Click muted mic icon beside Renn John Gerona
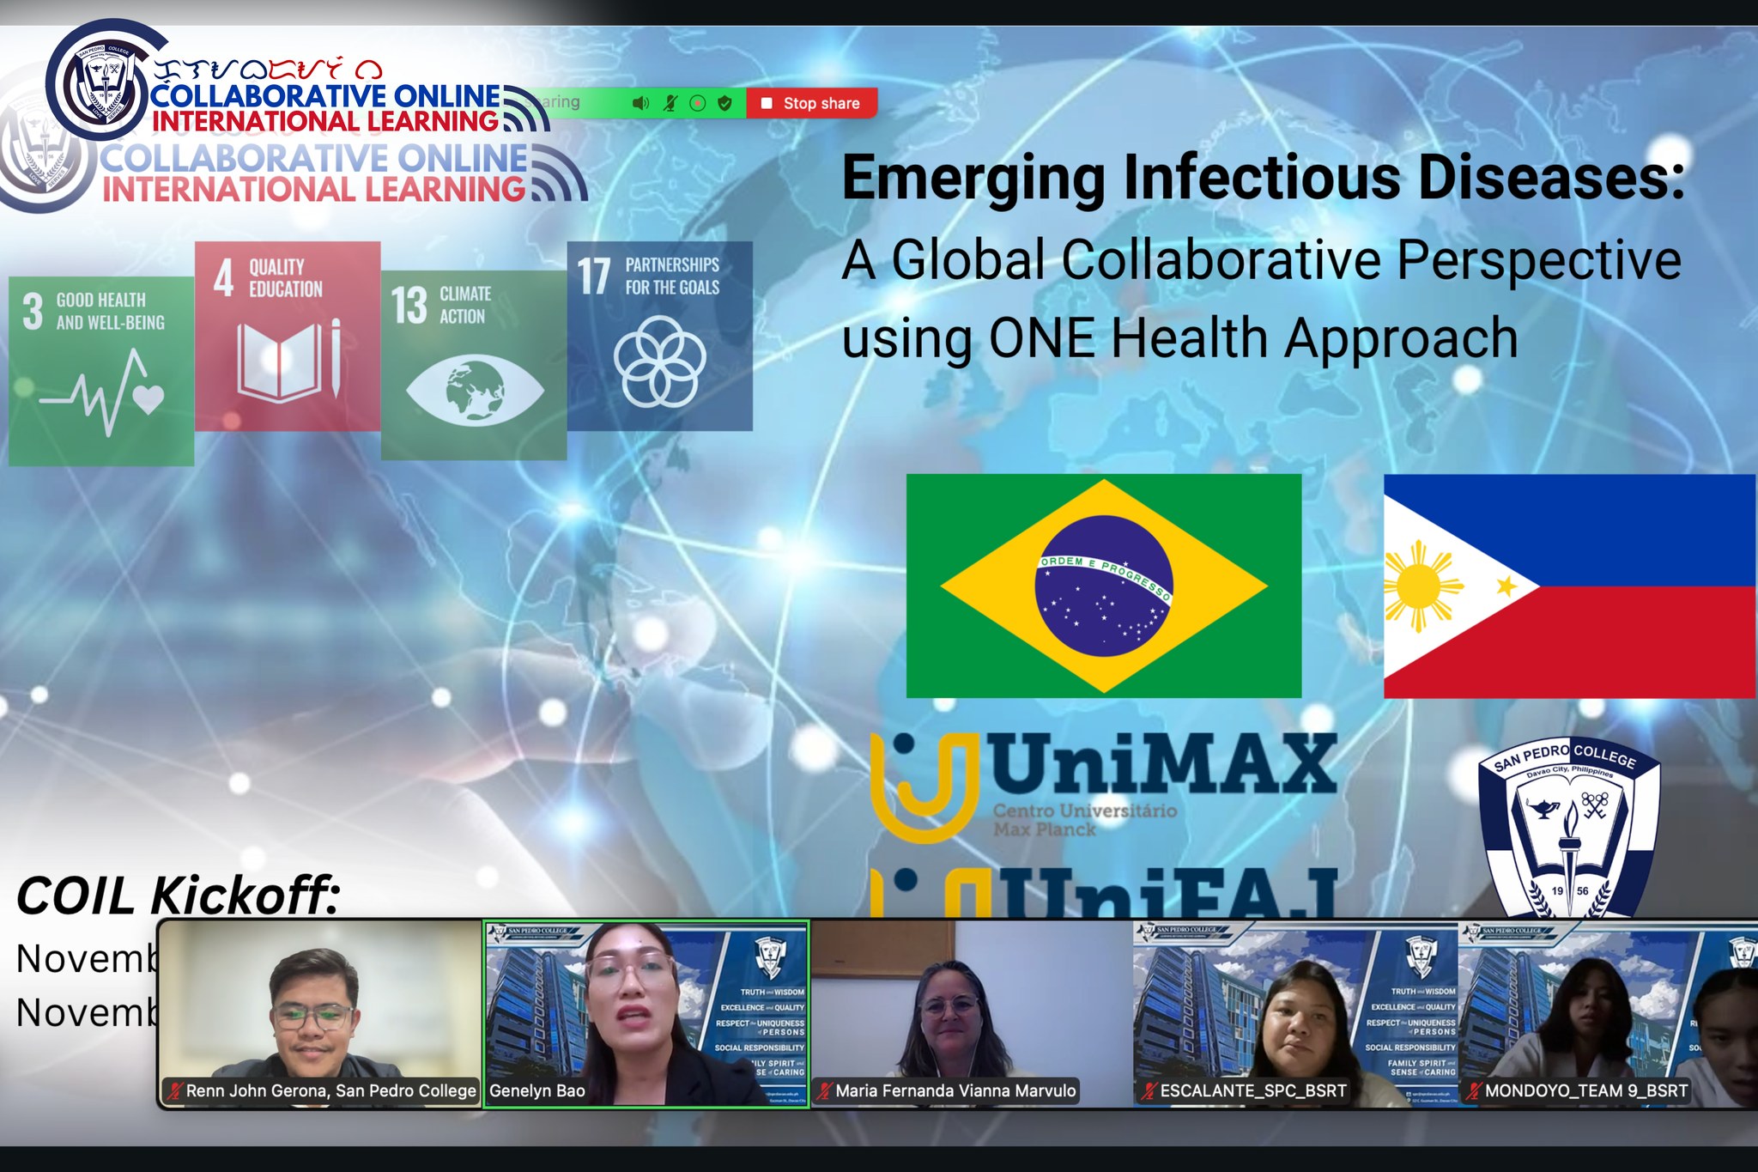 174,1091
